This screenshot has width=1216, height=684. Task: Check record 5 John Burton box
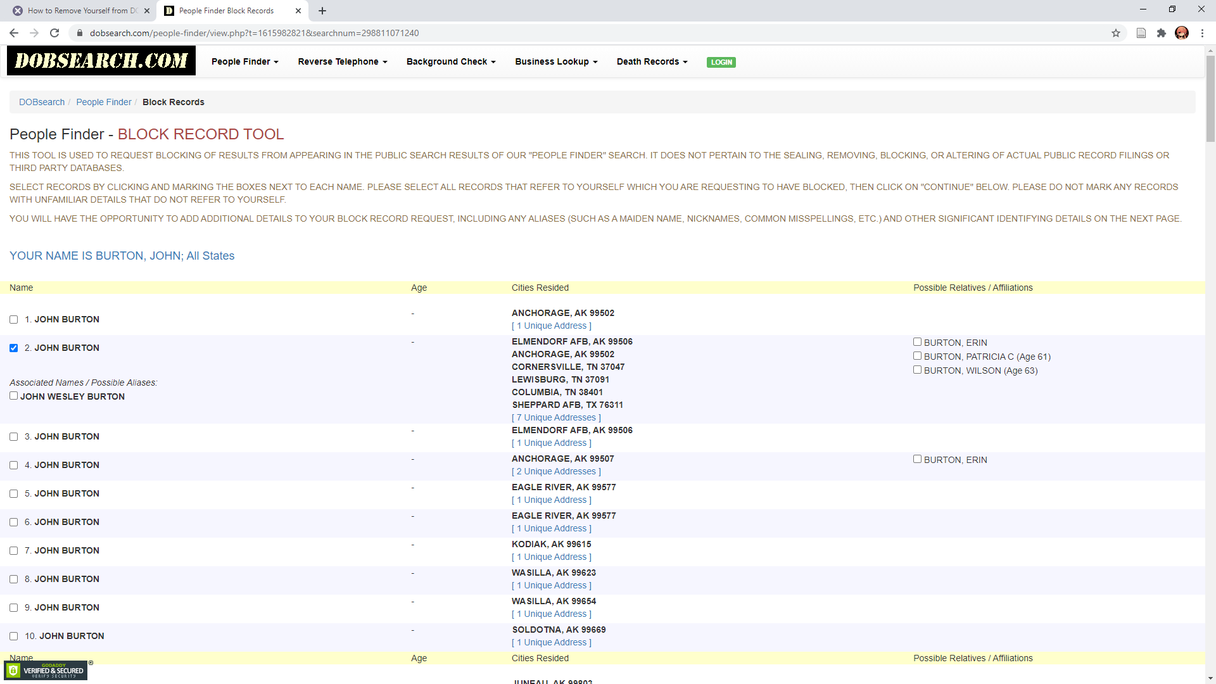point(13,494)
